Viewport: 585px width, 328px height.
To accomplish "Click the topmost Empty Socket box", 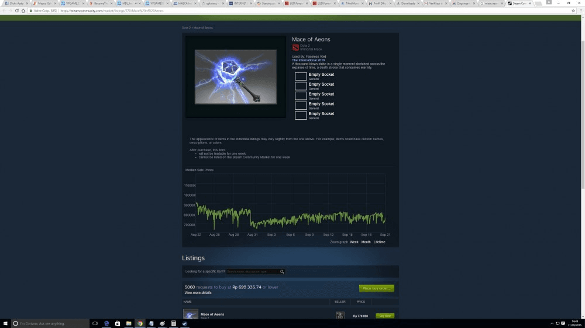I will coord(301,76).
